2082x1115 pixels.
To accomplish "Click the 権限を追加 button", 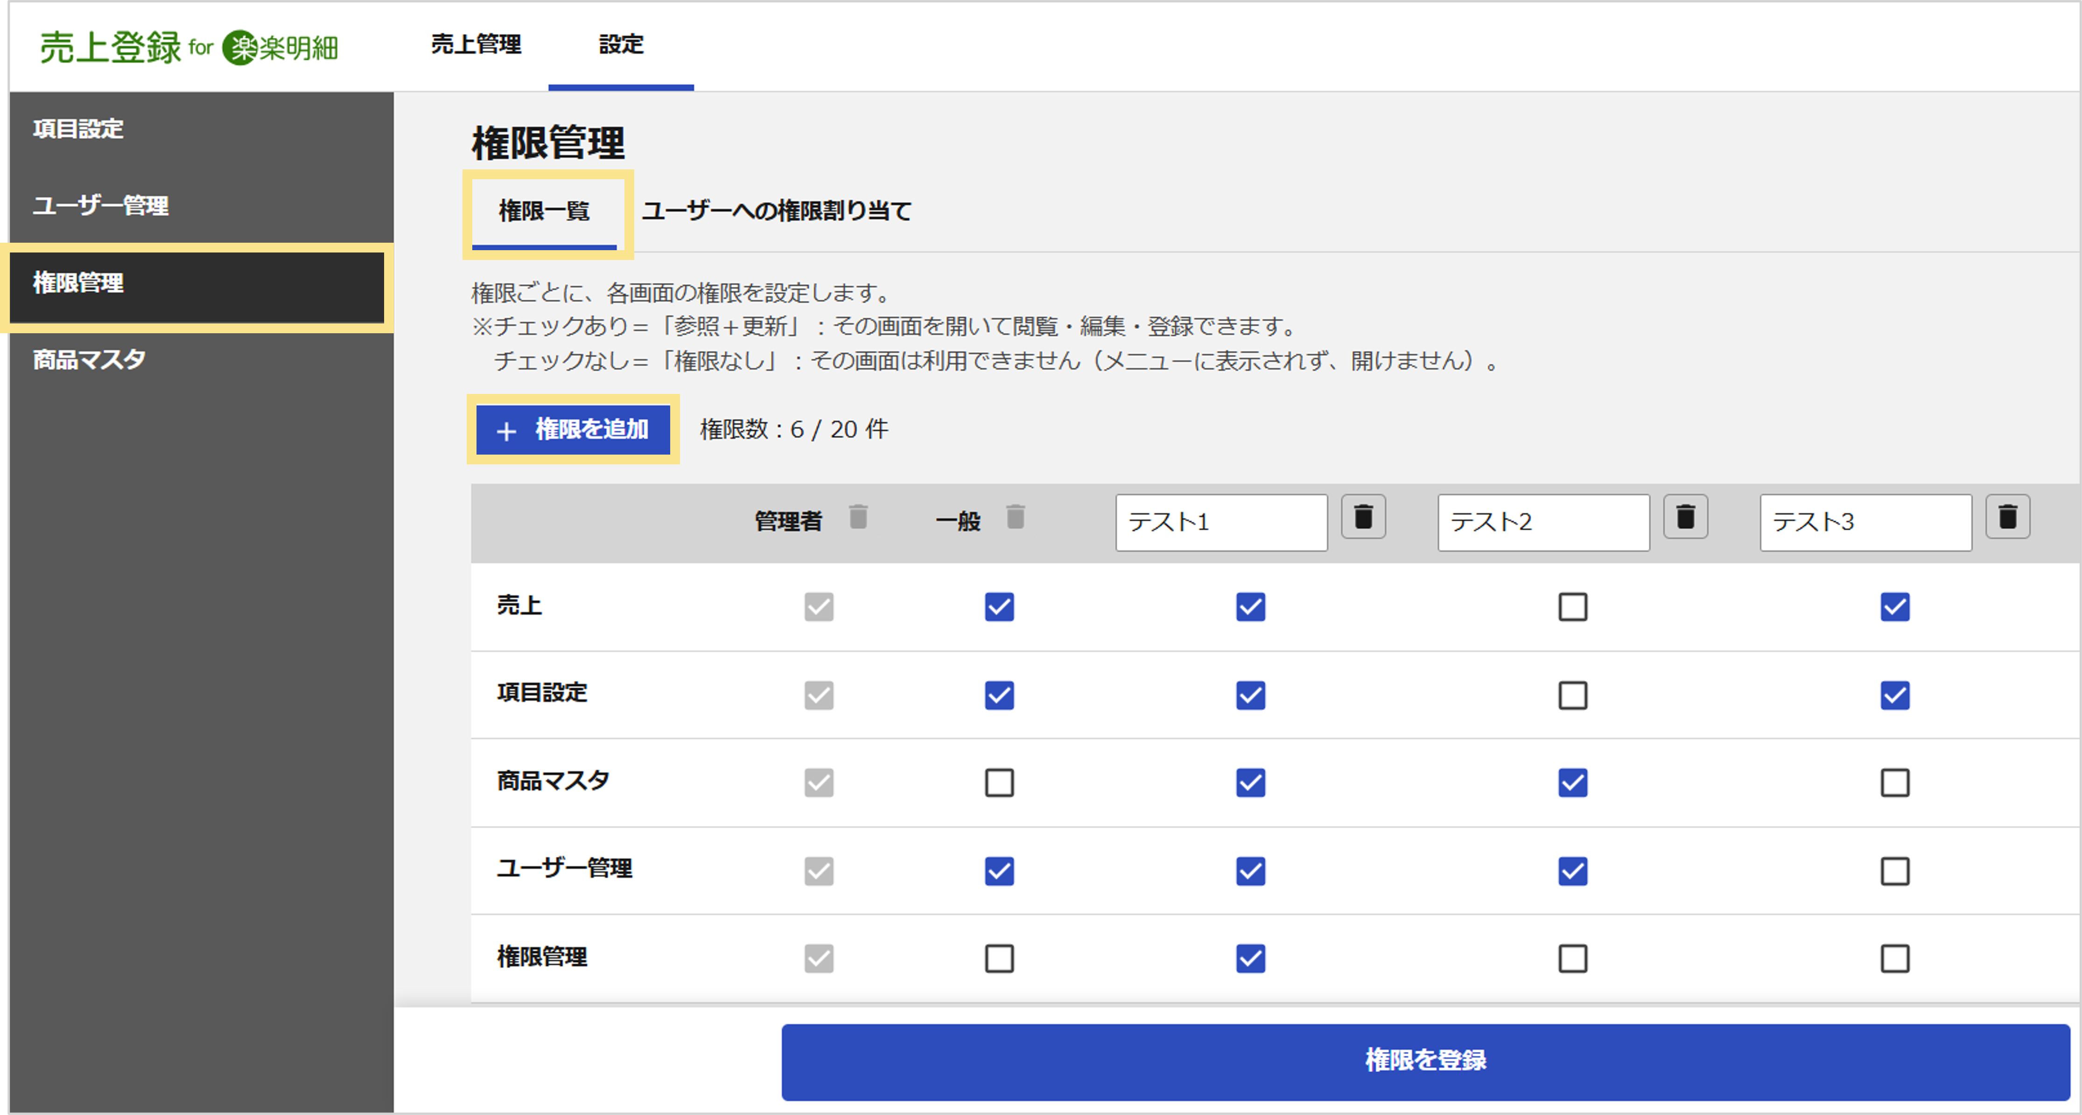I will click(x=573, y=429).
